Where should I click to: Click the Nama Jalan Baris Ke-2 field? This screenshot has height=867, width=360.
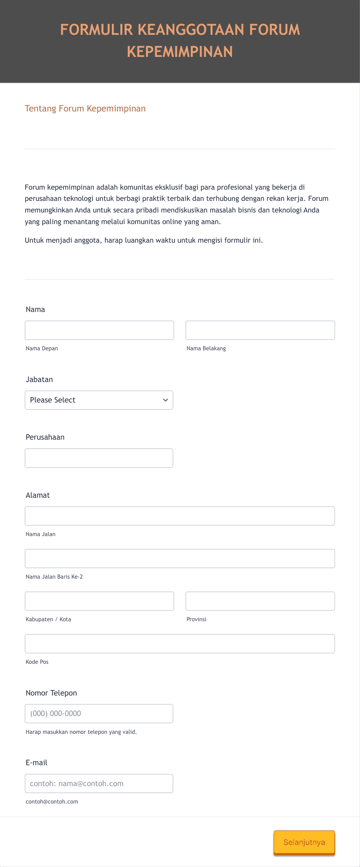(180, 558)
